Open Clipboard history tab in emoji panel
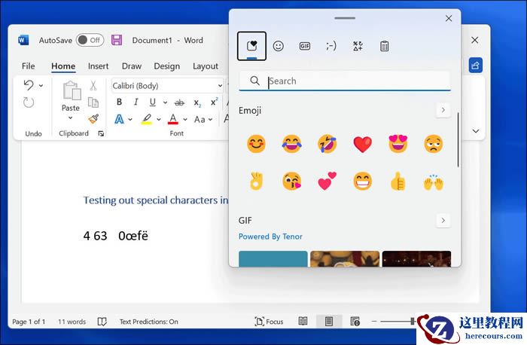Image resolution: width=527 pixels, height=345 pixels. (385, 46)
